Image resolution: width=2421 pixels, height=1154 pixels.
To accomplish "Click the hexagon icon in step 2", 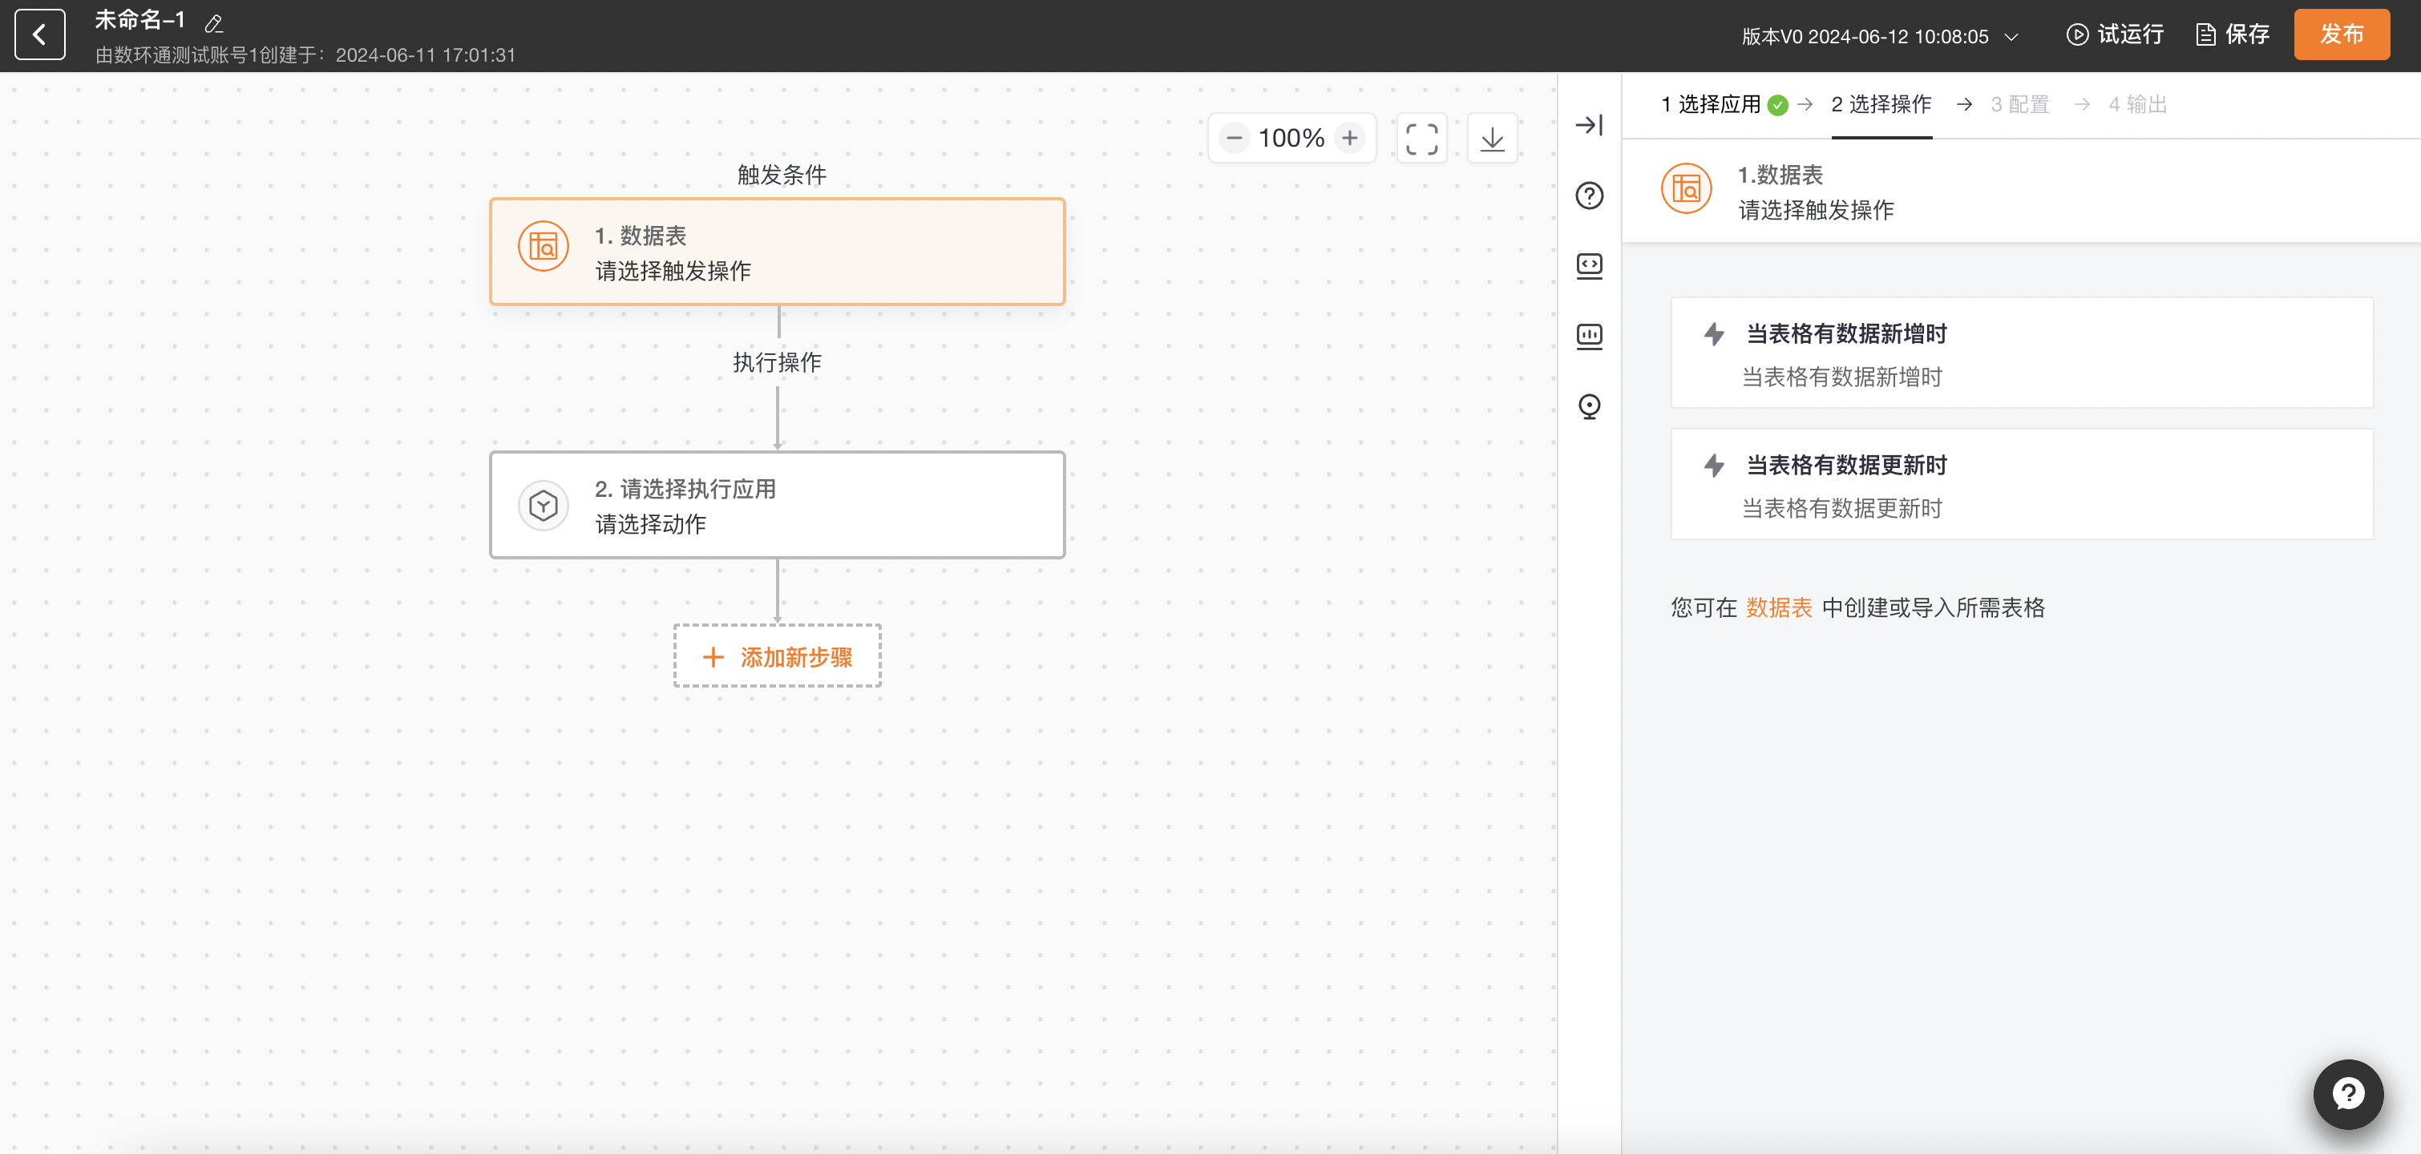I will click(544, 506).
